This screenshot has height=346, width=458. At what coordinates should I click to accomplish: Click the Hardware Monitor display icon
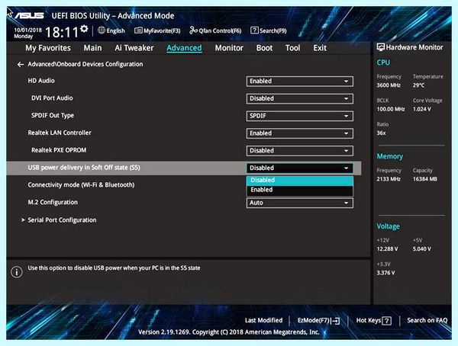coord(381,47)
